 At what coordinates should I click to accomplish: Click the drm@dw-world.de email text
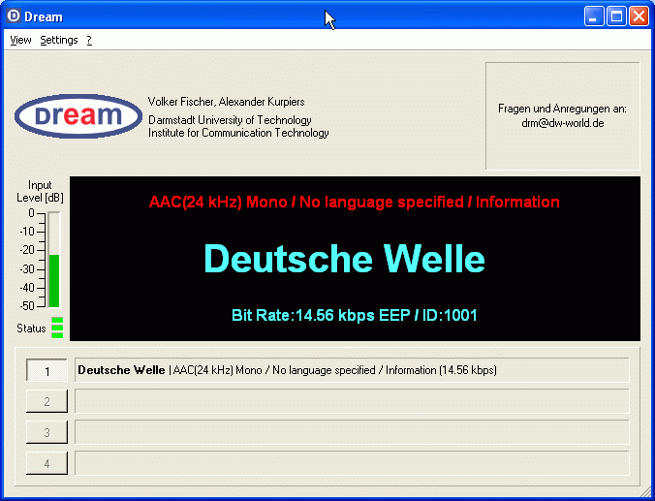point(563,123)
